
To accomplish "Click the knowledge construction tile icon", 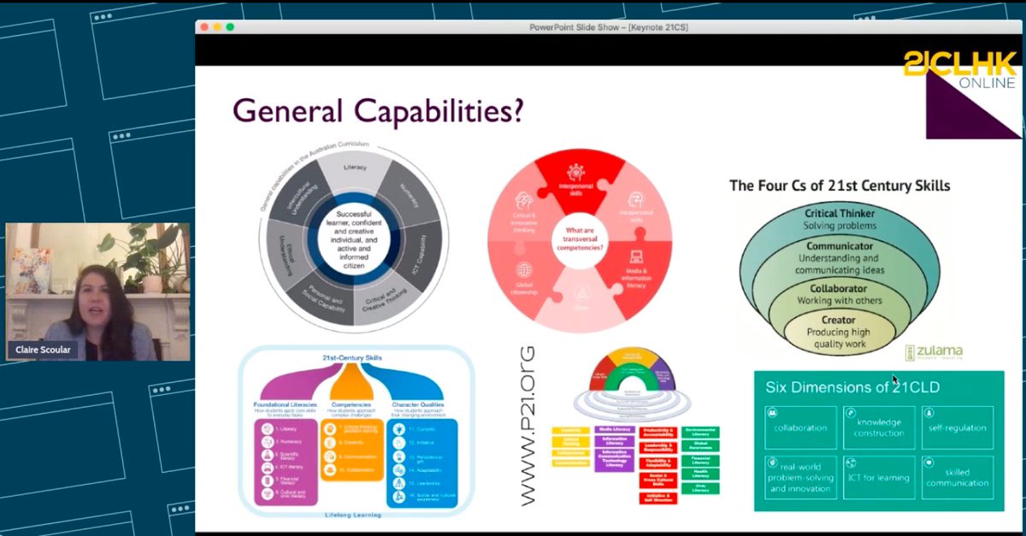I will click(851, 413).
